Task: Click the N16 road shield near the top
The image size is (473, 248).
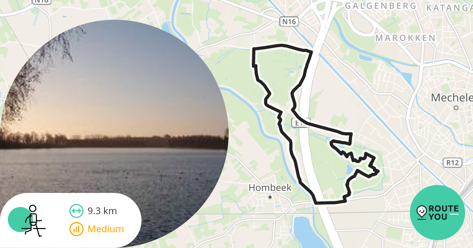Action: point(289,22)
